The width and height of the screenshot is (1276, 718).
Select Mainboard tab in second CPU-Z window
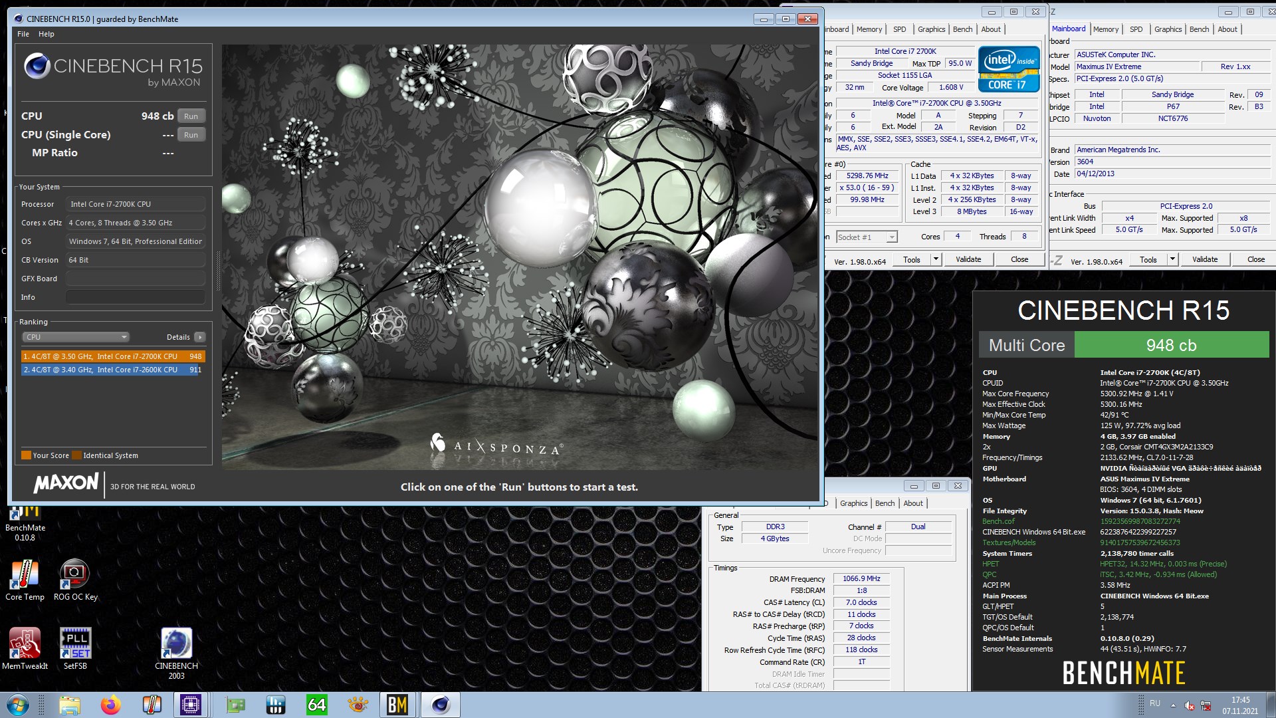(x=1069, y=29)
